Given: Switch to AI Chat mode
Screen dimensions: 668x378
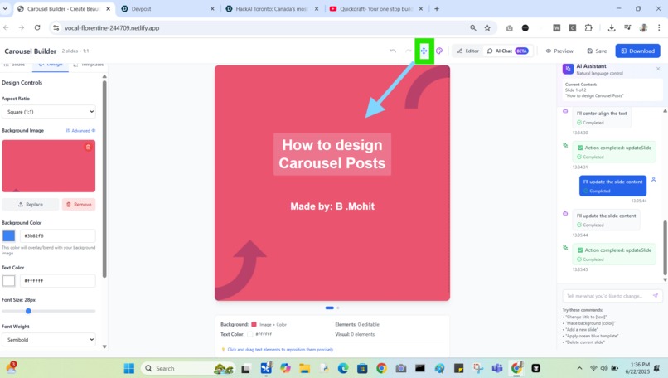Looking at the screenshot, I should point(508,51).
